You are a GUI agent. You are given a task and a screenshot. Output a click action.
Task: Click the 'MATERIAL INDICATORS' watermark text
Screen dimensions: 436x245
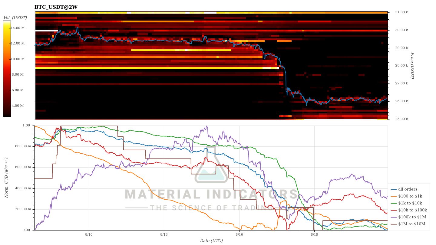tap(211, 194)
